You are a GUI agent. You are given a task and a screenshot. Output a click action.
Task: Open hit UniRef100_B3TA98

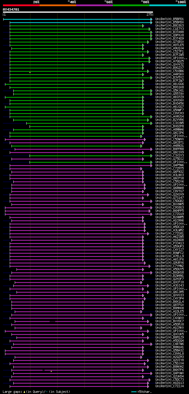[x=170, y=32]
